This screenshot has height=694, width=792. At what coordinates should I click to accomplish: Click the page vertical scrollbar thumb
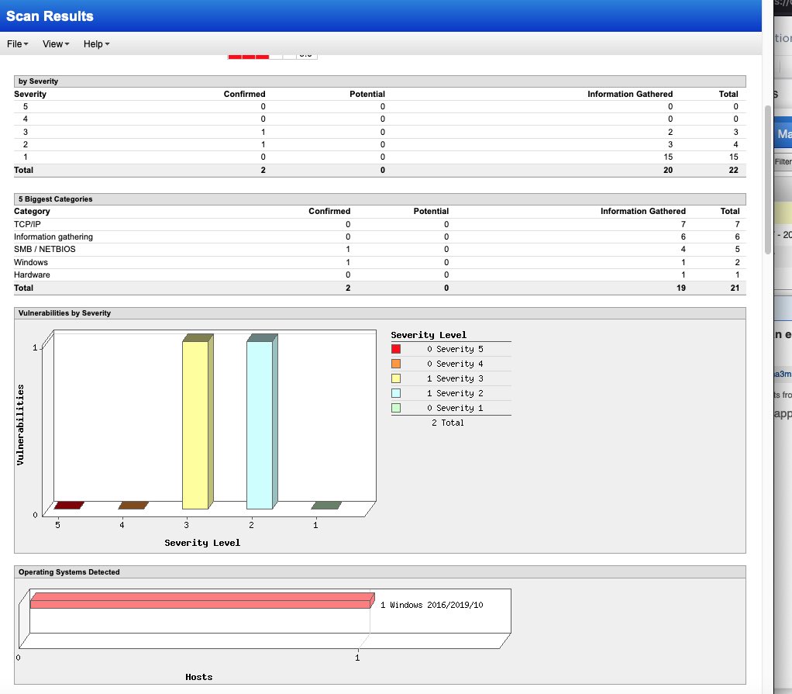click(768, 179)
